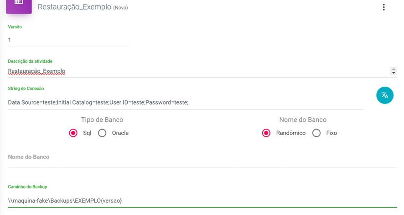
Task: Select the Oracle database type
Action: 102,133
